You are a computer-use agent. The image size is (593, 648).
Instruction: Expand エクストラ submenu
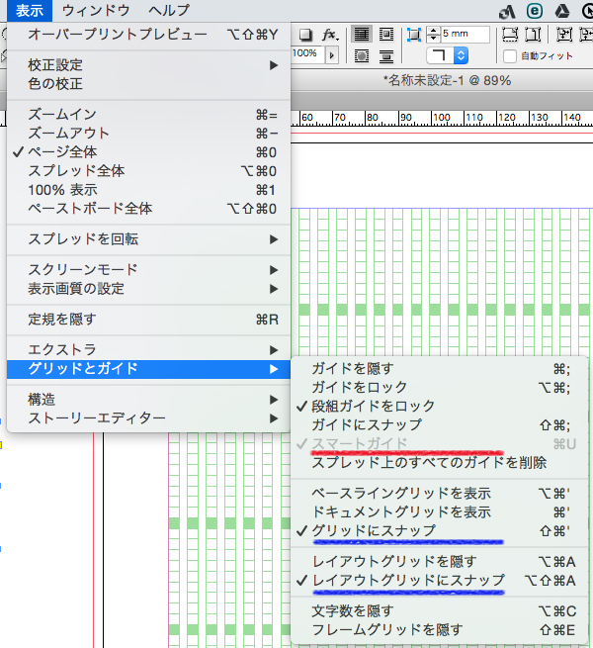point(148,349)
